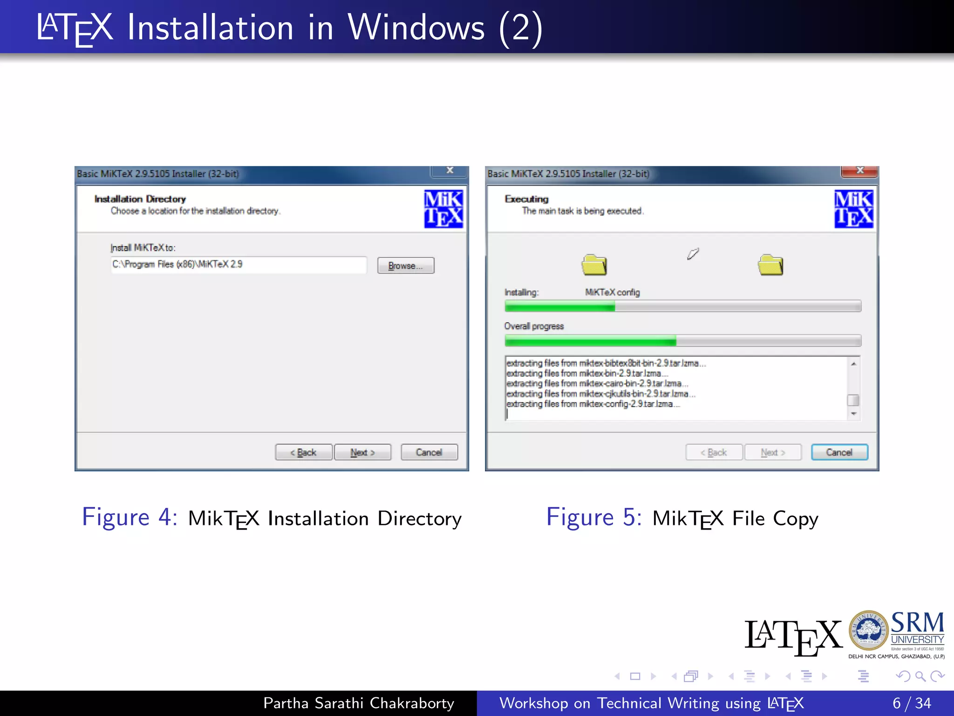Viewport: 954px width, 716px height.
Task: Click 'Figure 4:' caption label
Action: [x=129, y=517]
